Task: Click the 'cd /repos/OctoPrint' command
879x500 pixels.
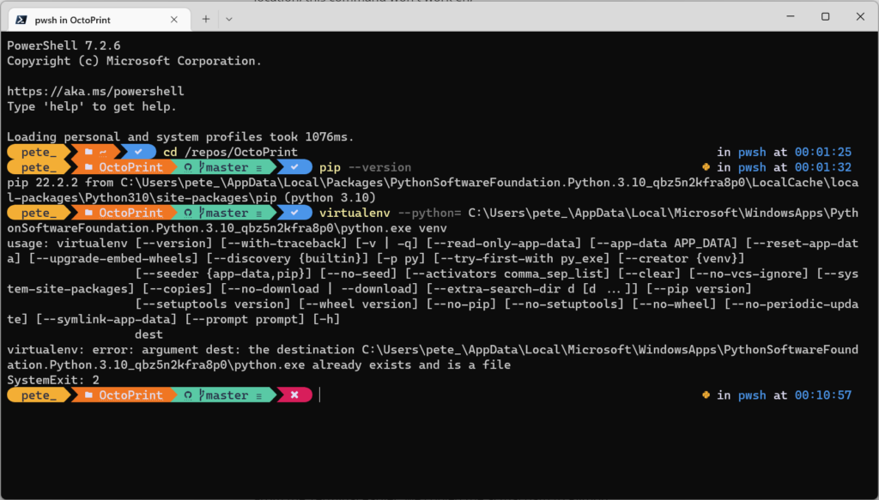Action: tap(230, 152)
